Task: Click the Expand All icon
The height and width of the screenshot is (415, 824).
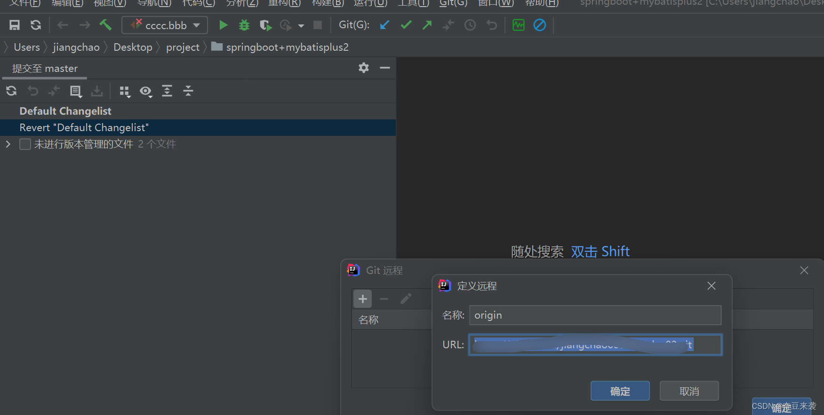Action: [167, 91]
